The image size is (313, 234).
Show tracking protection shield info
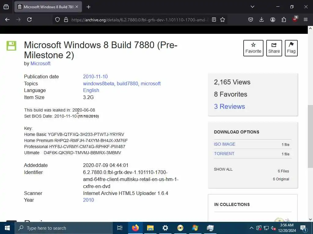(x=57, y=19)
